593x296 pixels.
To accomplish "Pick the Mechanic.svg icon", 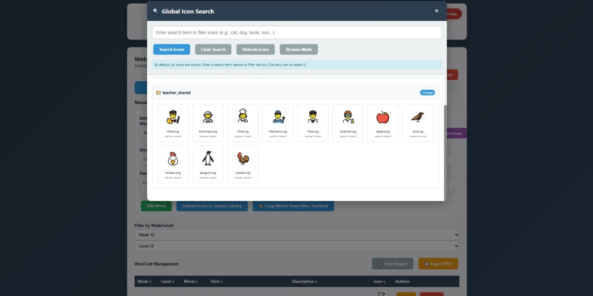I will click(x=278, y=122).
